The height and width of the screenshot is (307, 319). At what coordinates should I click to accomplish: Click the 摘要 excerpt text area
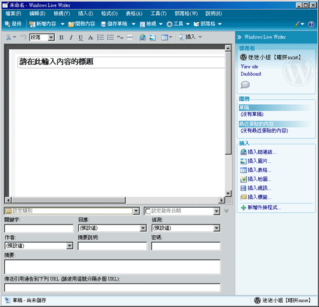pyautogui.click(x=113, y=267)
